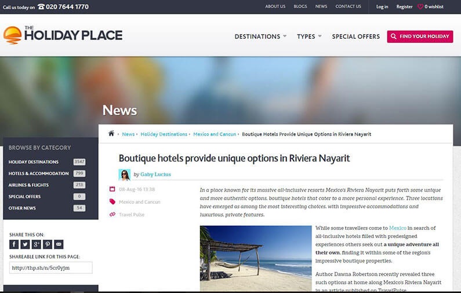Viewport: 461px width, 293px height.
Task: Open author Gaby Lucius profile link
Action: pos(155,174)
